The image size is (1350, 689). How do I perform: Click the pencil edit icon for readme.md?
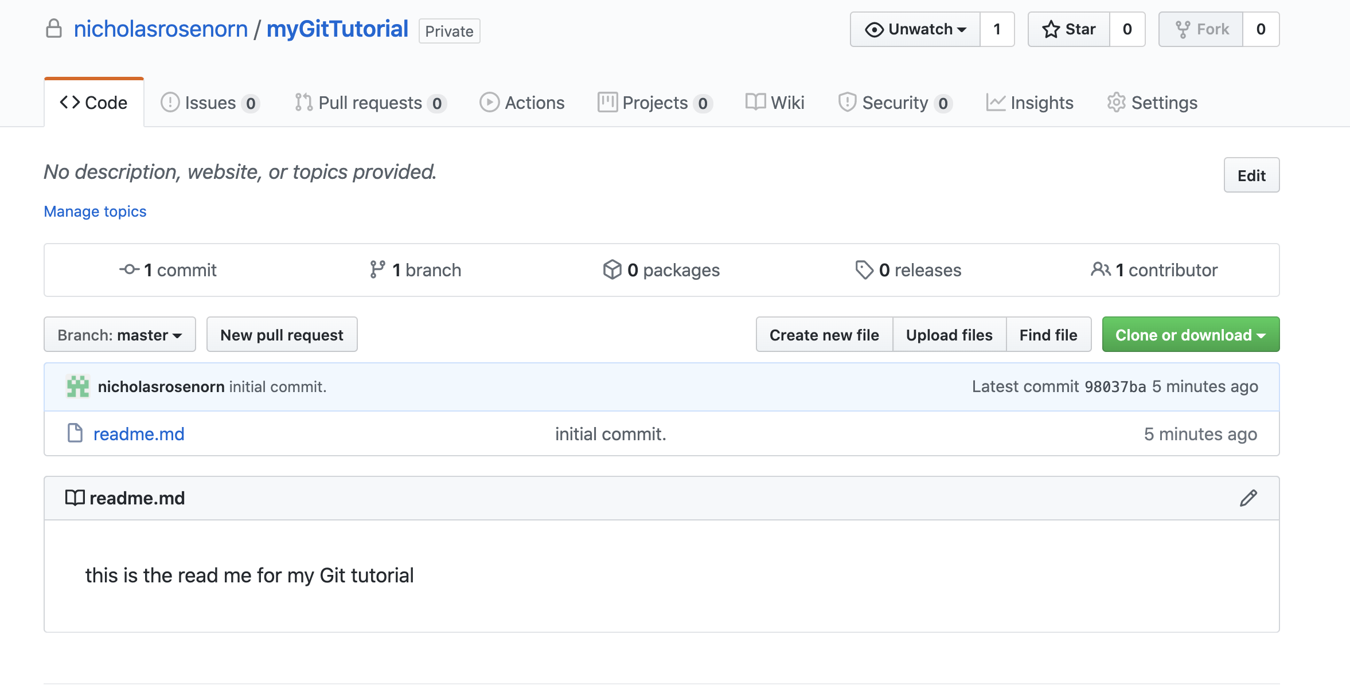pos(1248,498)
